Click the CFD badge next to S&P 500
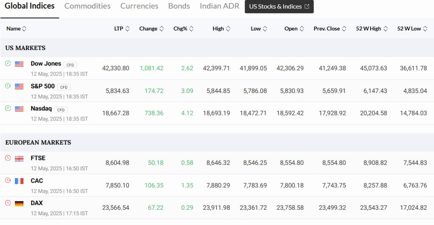This screenshot has width=434, height=225. [x=64, y=87]
